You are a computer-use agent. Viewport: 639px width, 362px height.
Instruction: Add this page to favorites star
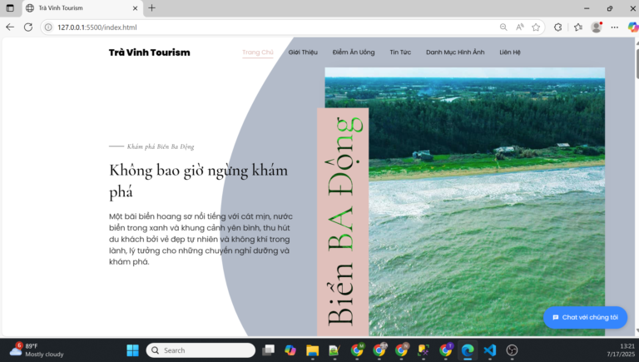536,27
